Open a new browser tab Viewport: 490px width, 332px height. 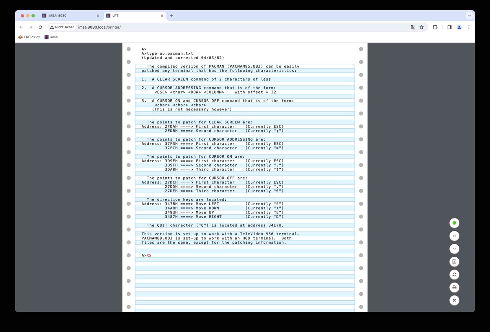pyautogui.click(x=171, y=16)
